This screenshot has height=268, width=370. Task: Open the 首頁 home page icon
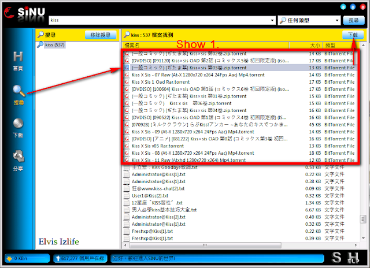click(x=18, y=61)
